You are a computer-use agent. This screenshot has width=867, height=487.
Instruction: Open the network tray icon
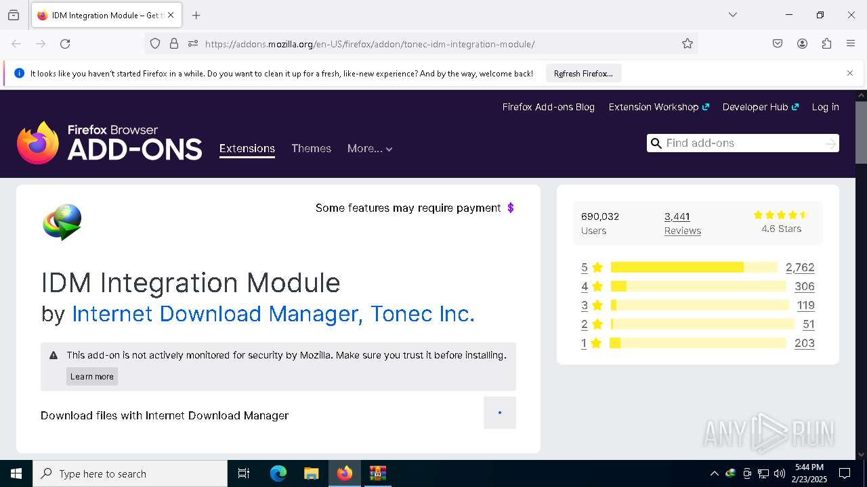point(763,473)
